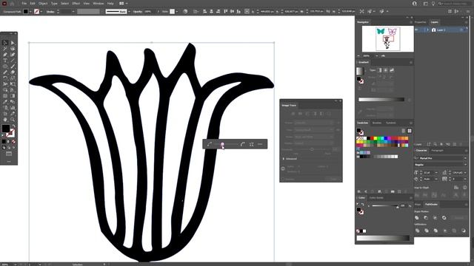The image size is (474, 266).
Task: Click Minus Front in Pathfinder
Action: (x=426, y=217)
